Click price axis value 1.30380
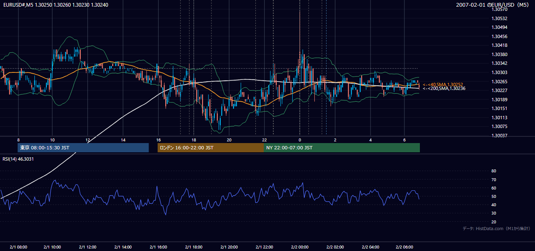Screen dimensions: 535x251 tap(499, 55)
